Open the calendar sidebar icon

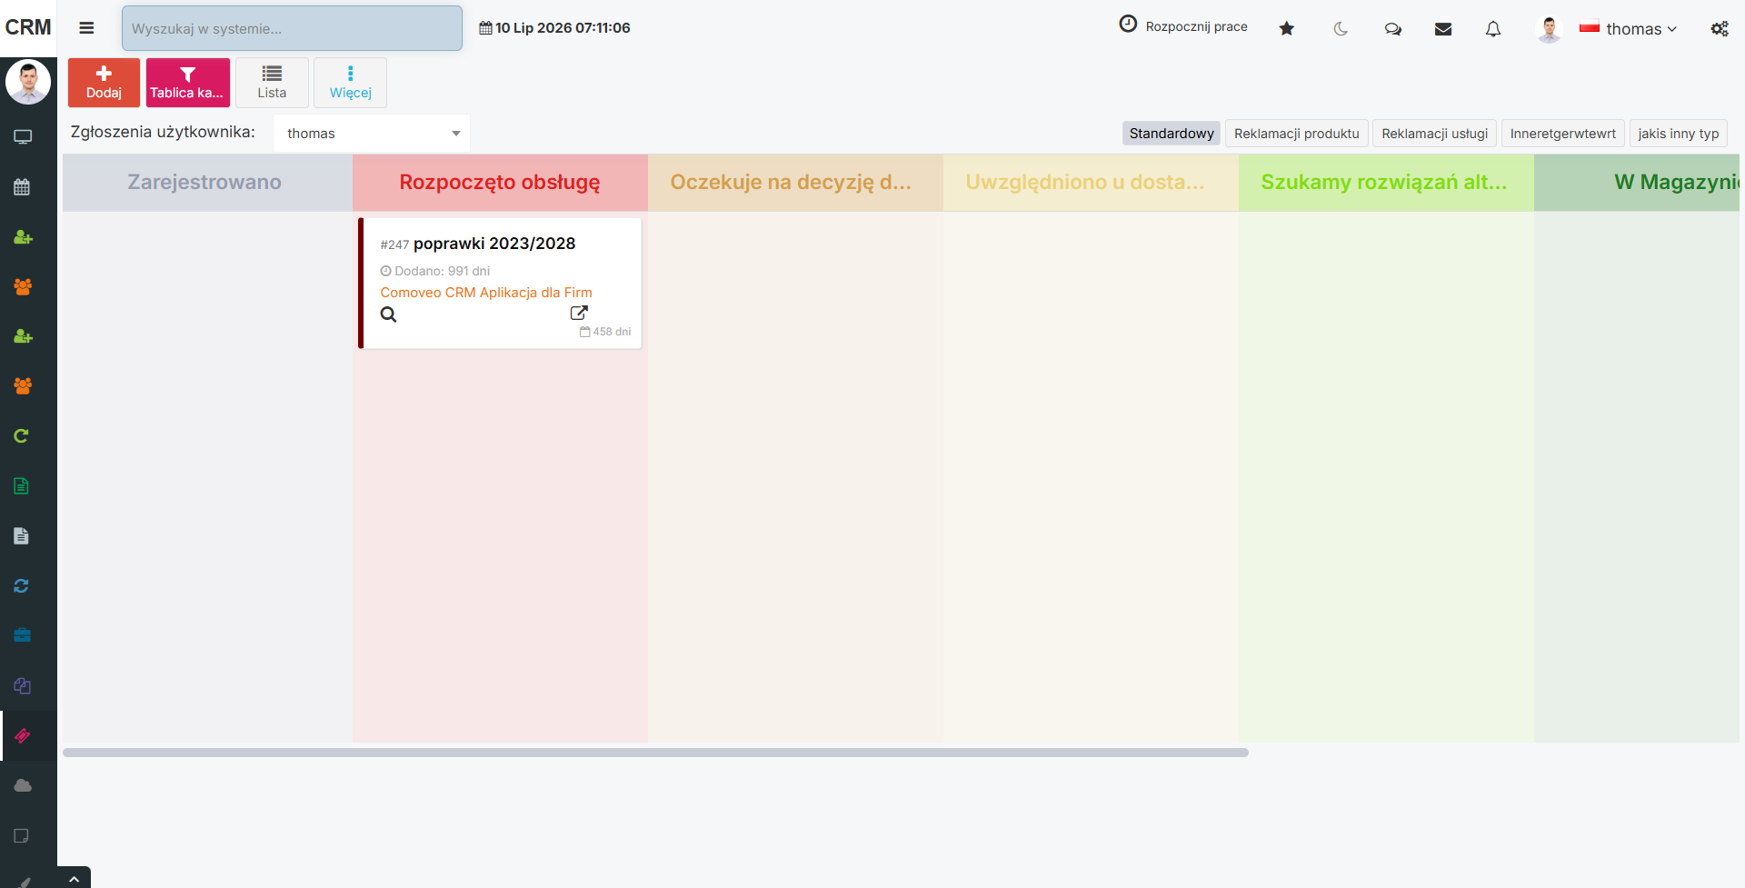pos(23,187)
